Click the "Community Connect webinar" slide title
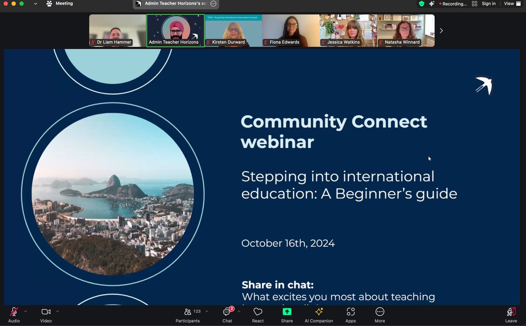 (x=334, y=132)
